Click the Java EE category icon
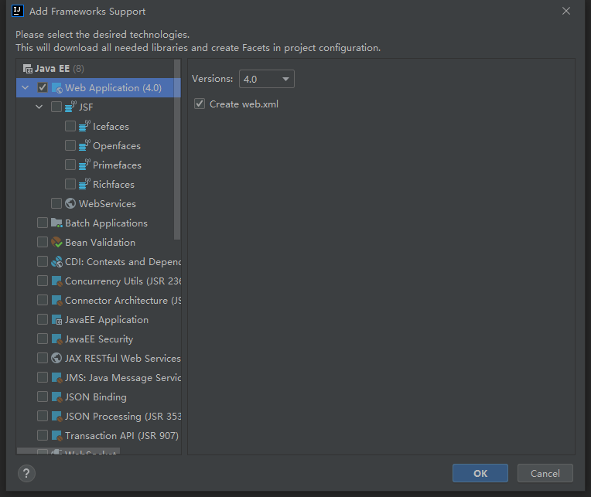591x497 pixels. pyautogui.click(x=28, y=69)
